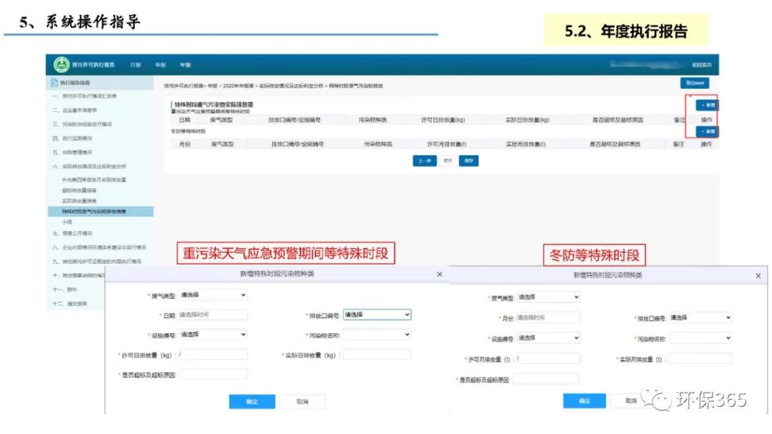Open 设施编号 dropdown in right dialog

(548, 338)
